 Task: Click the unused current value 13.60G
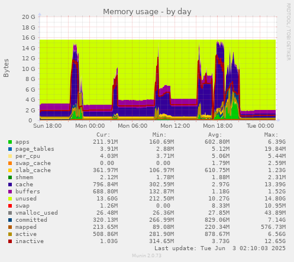coord(107,199)
